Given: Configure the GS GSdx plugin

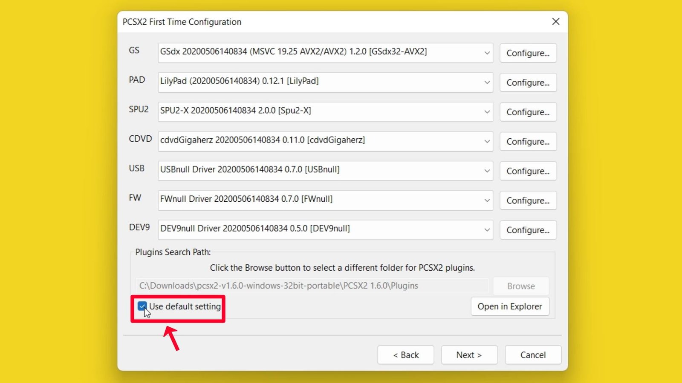Looking at the screenshot, I should tap(528, 53).
